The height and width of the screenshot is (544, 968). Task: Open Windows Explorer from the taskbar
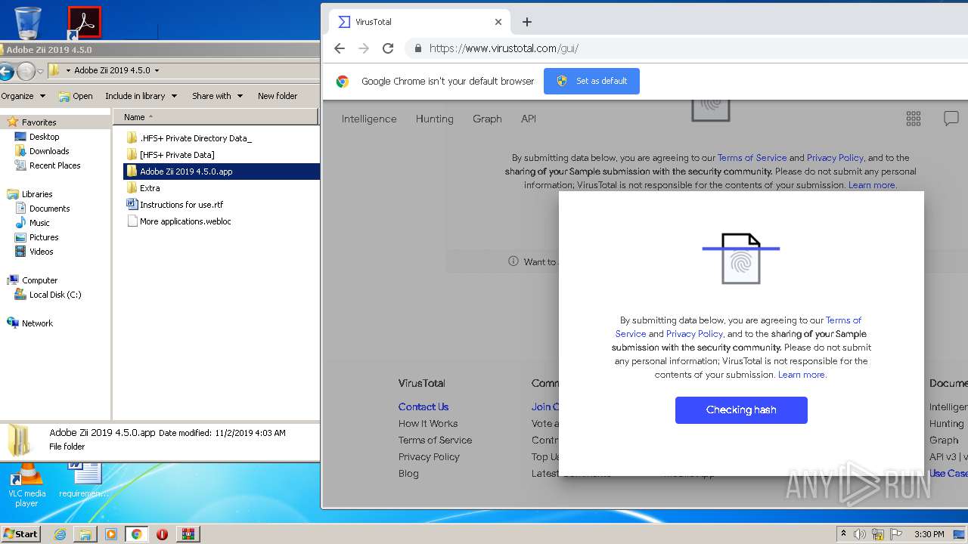click(x=85, y=534)
